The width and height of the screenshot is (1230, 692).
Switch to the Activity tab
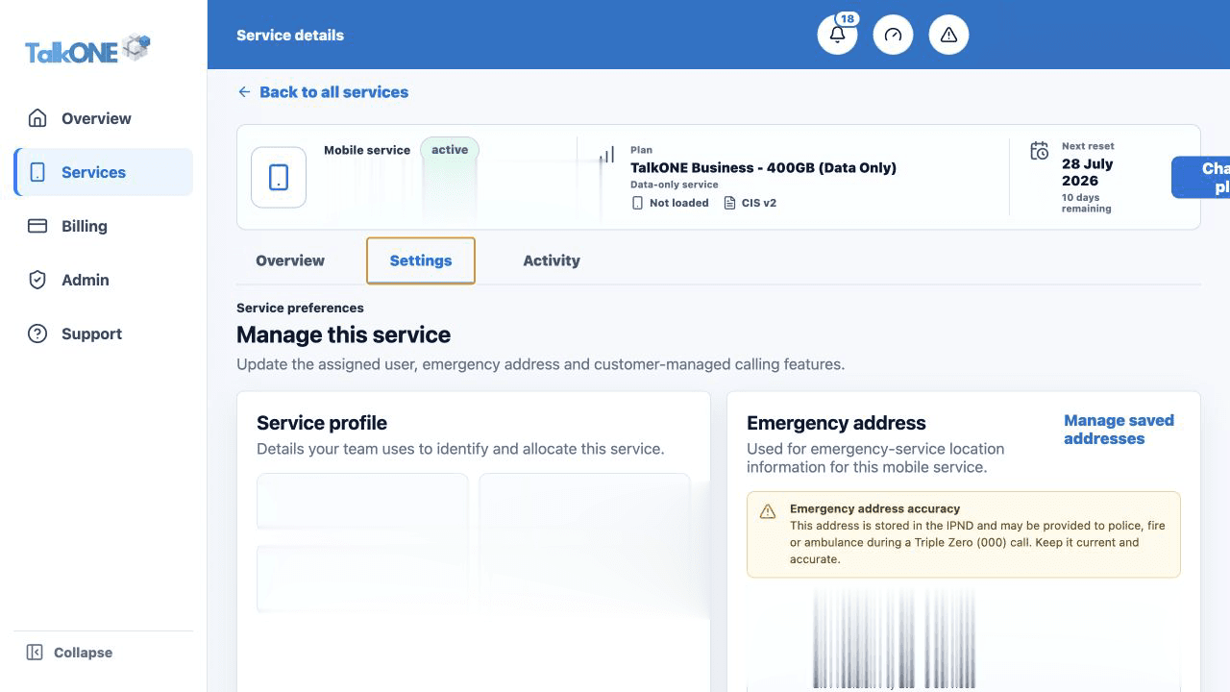(x=552, y=260)
